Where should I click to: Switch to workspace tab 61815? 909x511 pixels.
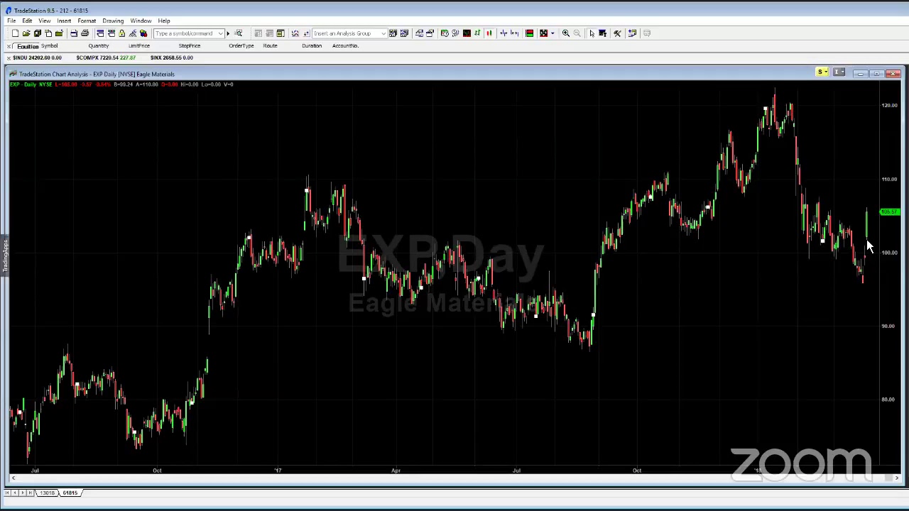[x=70, y=493]
